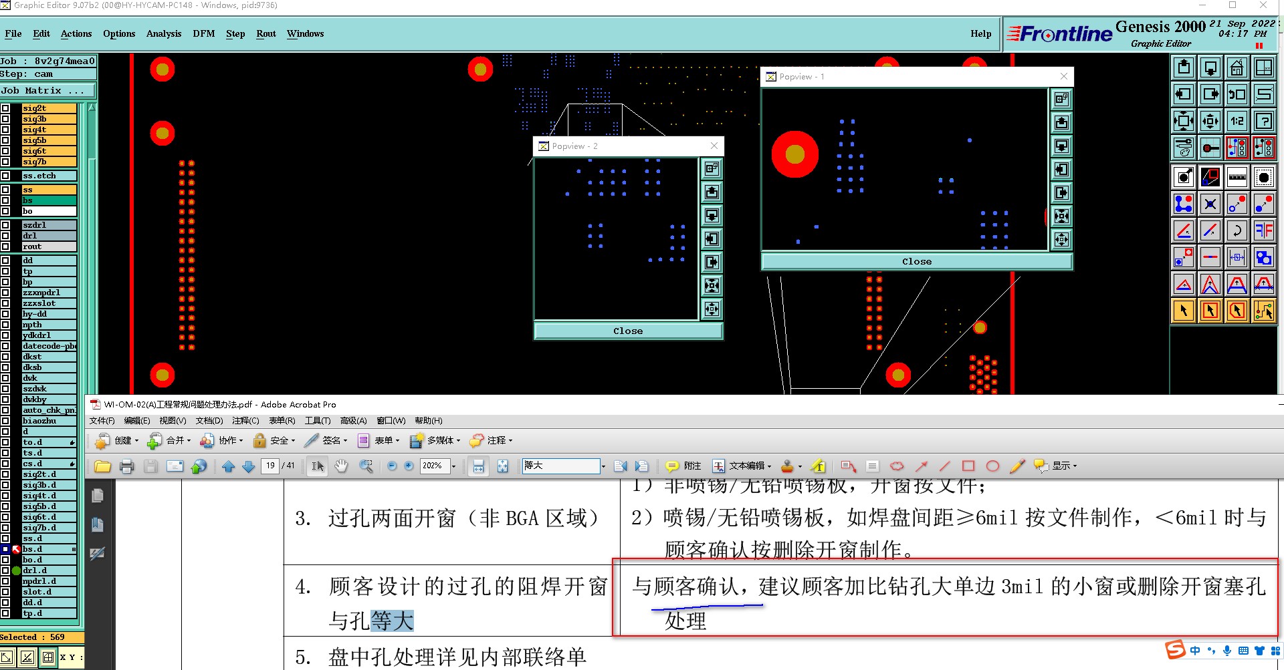Click the Pages panel icon in Acrobat sidebar
Screen dimensions: 1284x670
point(98,495)
